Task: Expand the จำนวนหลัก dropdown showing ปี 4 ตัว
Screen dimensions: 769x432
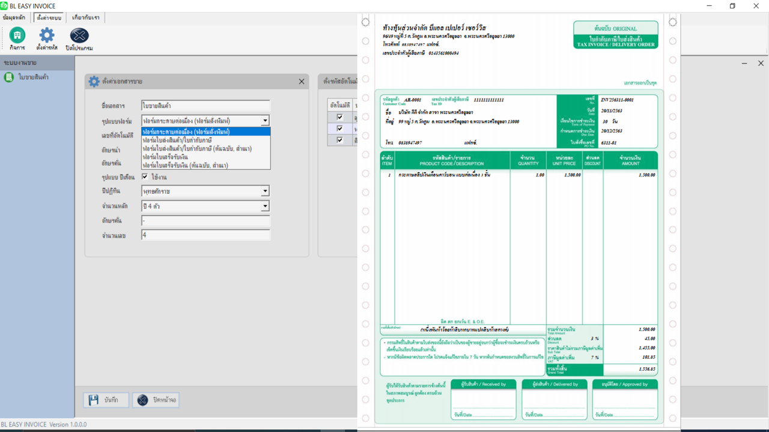Action: (x=265, y=206)
